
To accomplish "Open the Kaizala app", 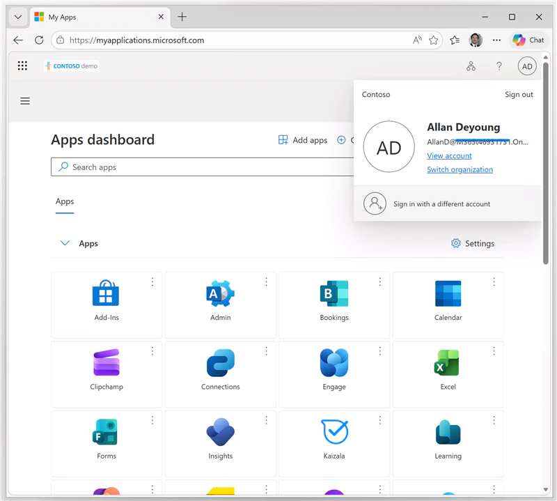I will (334, 444).
